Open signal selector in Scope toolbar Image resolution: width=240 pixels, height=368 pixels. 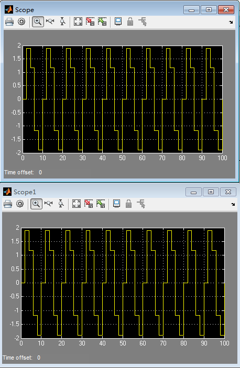(143, 21)
